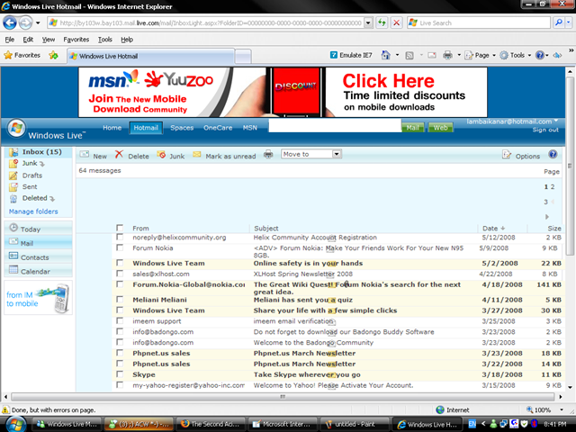576x432 pixels.
Task: Open the Tools menu in menu bar
Action: click(105, 40)
